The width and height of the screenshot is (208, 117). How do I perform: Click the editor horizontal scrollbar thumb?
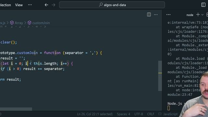(16, 109)
